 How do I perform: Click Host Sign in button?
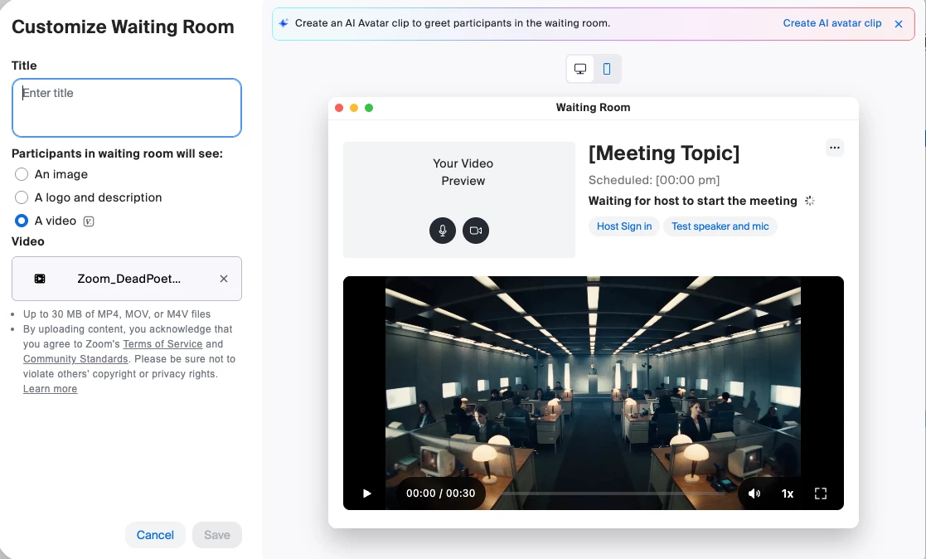tap(623, 226)
